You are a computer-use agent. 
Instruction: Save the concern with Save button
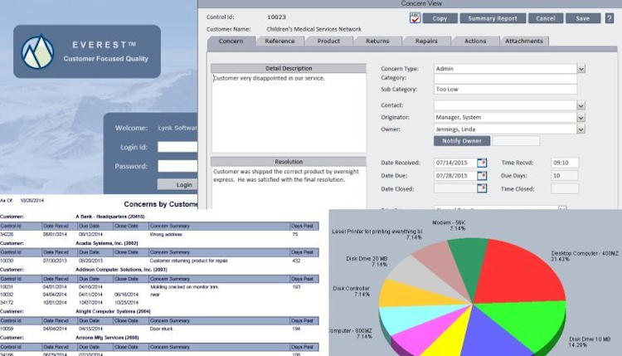point(583,18)
